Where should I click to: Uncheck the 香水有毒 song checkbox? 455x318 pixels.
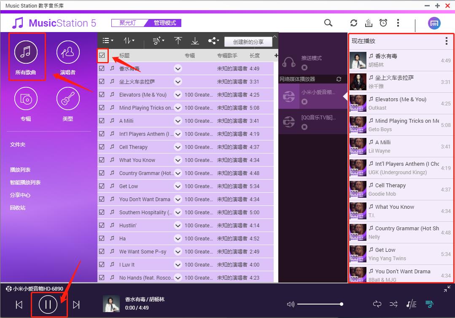click(102, 68)
